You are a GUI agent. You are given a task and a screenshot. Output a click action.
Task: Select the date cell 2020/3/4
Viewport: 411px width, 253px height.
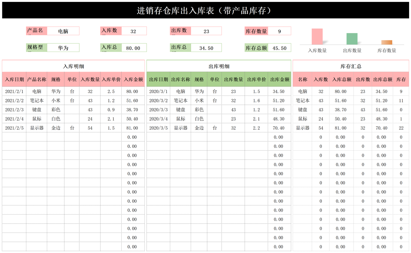click(158, 119)
